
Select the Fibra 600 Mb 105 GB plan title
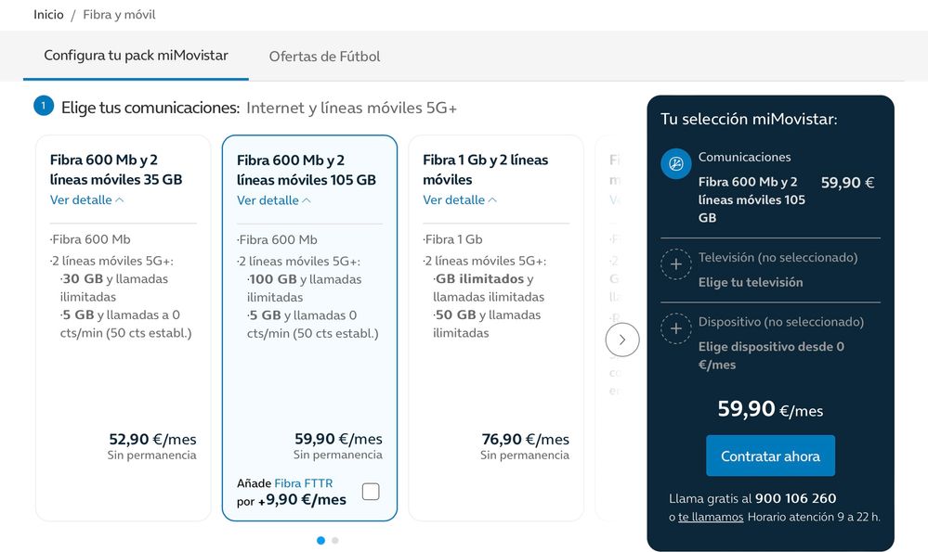point(306,170)
